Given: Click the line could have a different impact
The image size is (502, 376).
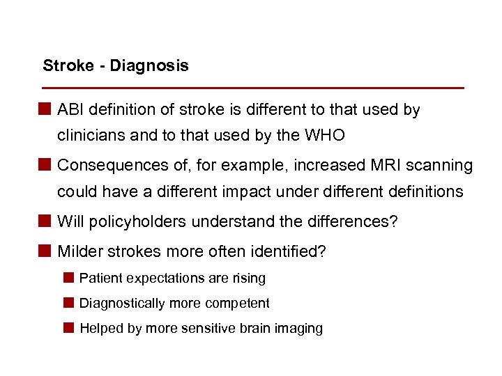Looking at the screenshot, I should tap(260, 191).
